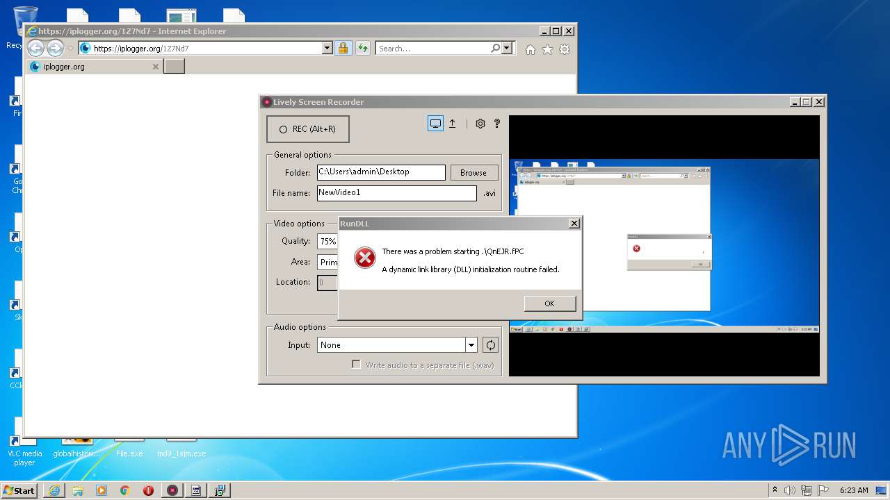Open the network tray icon
890x500 pixels.
tap(807, 490)
